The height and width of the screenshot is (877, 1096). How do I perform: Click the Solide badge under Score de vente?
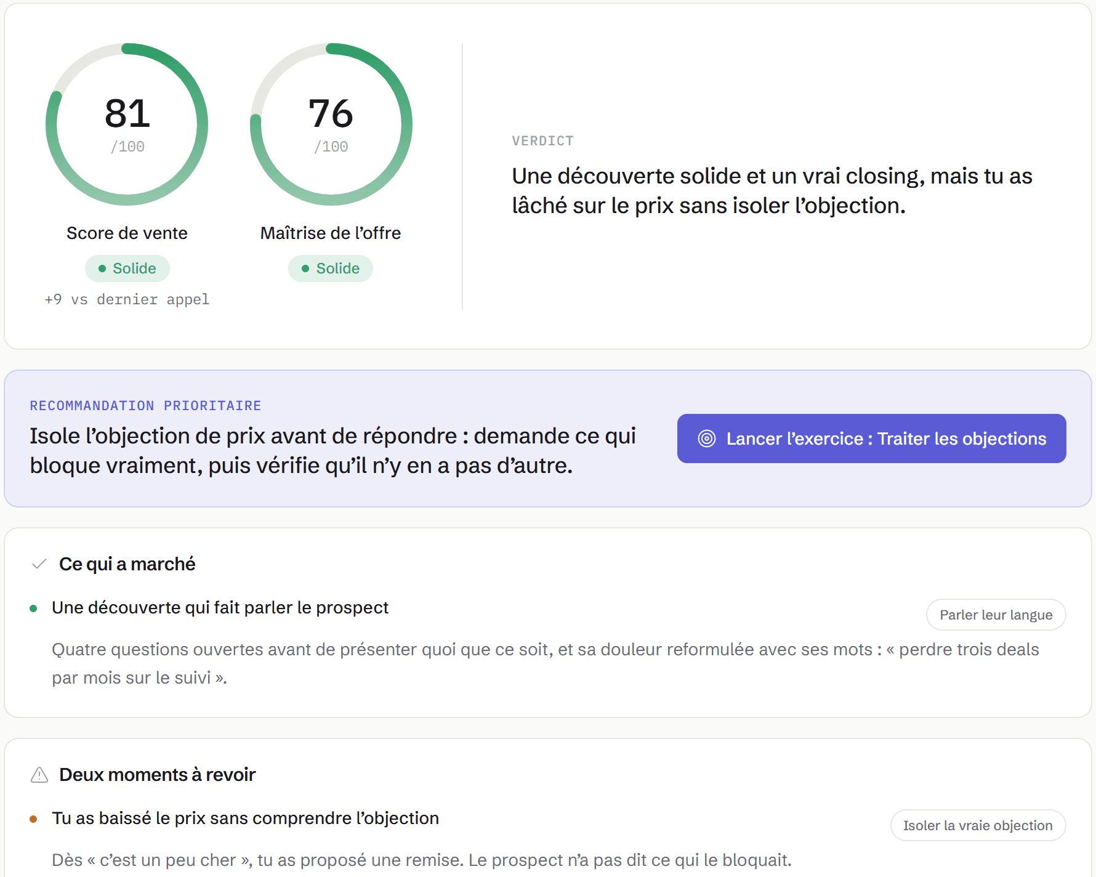127,269
